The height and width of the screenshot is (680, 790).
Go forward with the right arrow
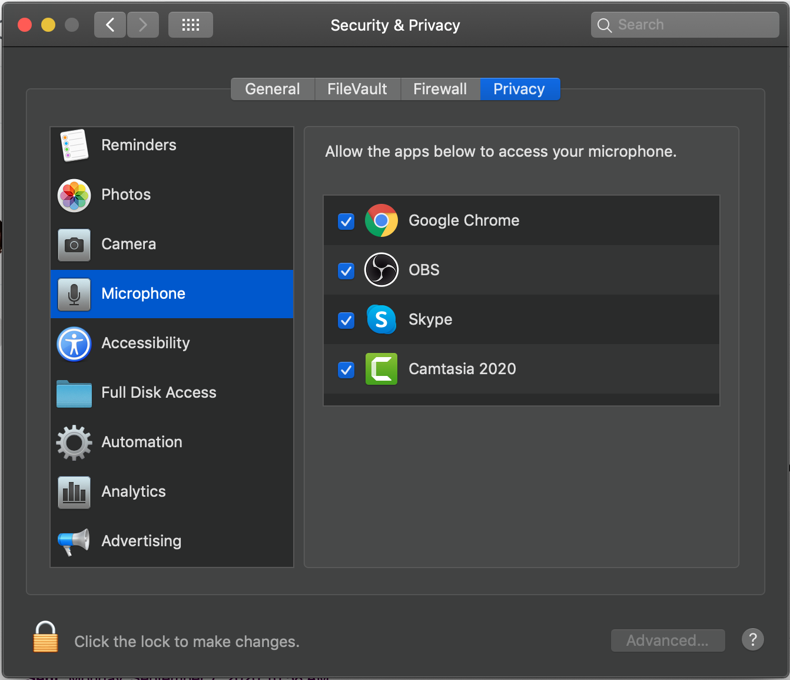click(143, 25)
